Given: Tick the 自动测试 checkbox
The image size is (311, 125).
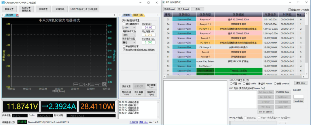Looking at the screenshot, I should point(245,118).
